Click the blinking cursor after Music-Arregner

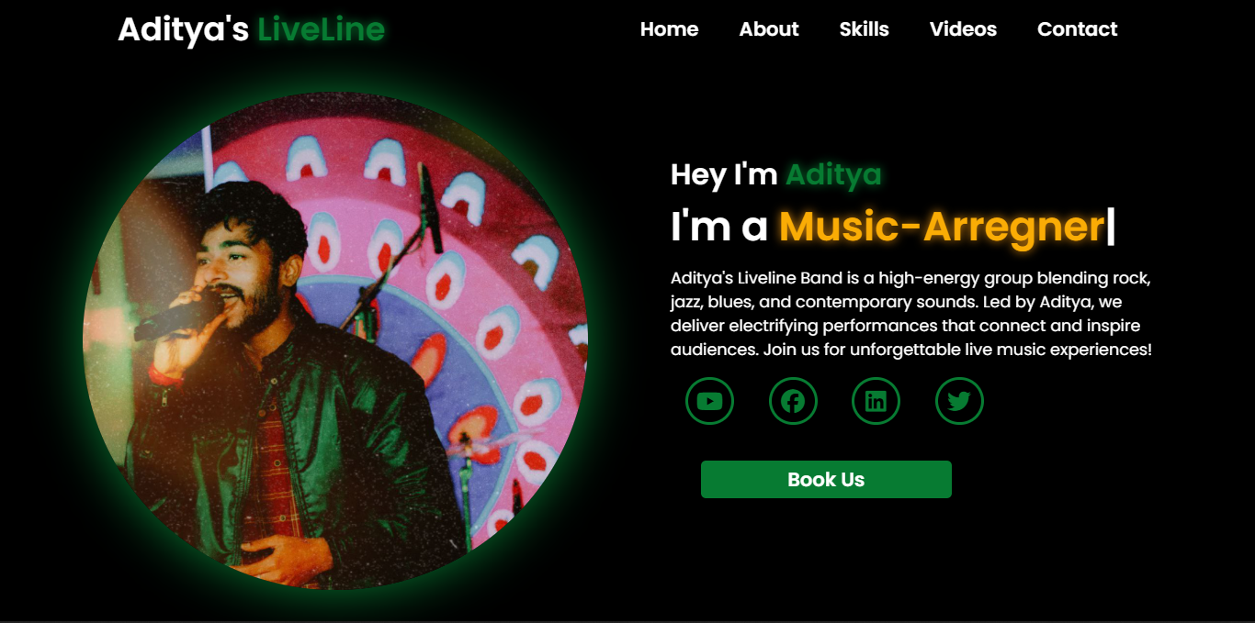[x=1111, y=227]
